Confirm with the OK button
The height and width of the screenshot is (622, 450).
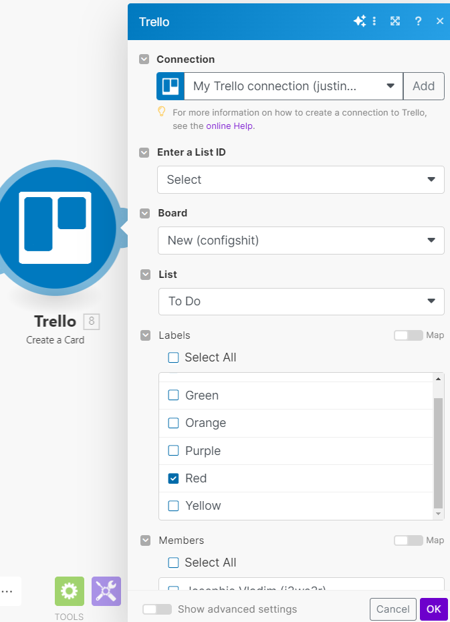click(x=434, y=609)
